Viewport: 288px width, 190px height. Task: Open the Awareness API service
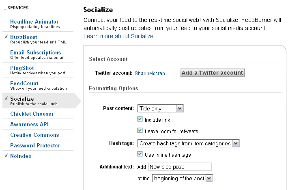click(x=29, y=124)
